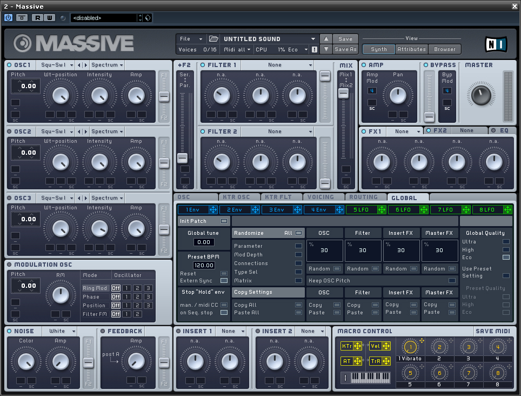521x396 pixels.
Task: Click the OSC1 Wt-position knob
Action: point(61,96)
